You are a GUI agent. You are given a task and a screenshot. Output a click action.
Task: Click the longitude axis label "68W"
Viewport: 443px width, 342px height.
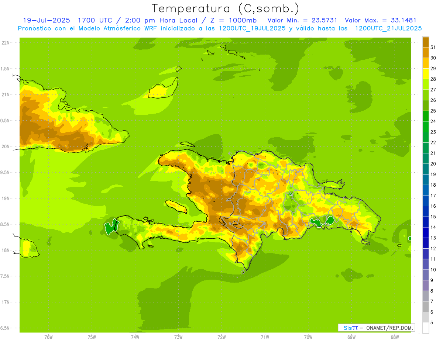tap(394, 337)
